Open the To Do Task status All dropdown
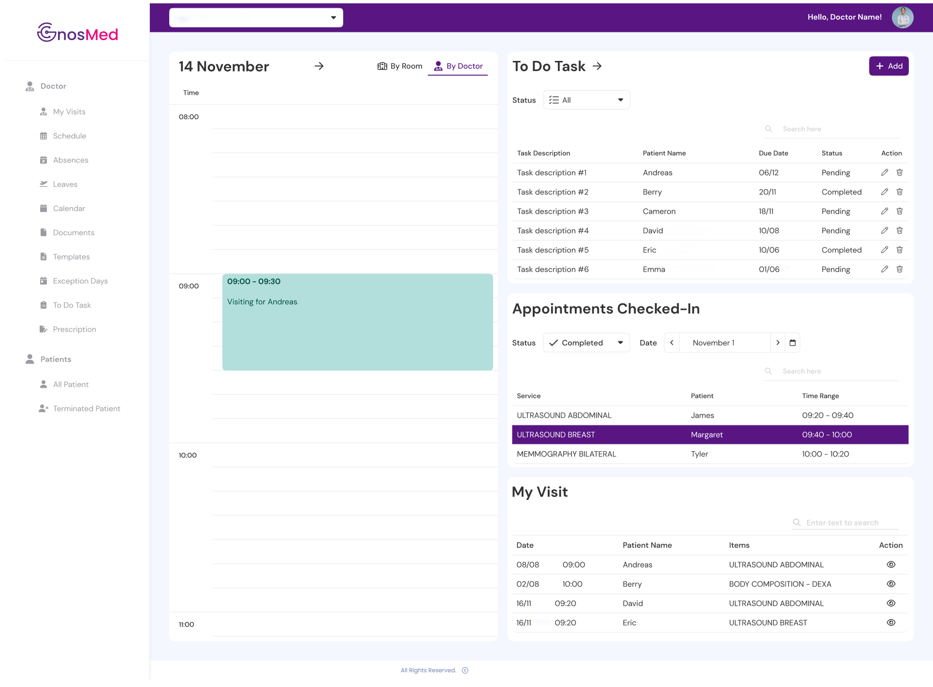The image size is (933, 687). 586,100
